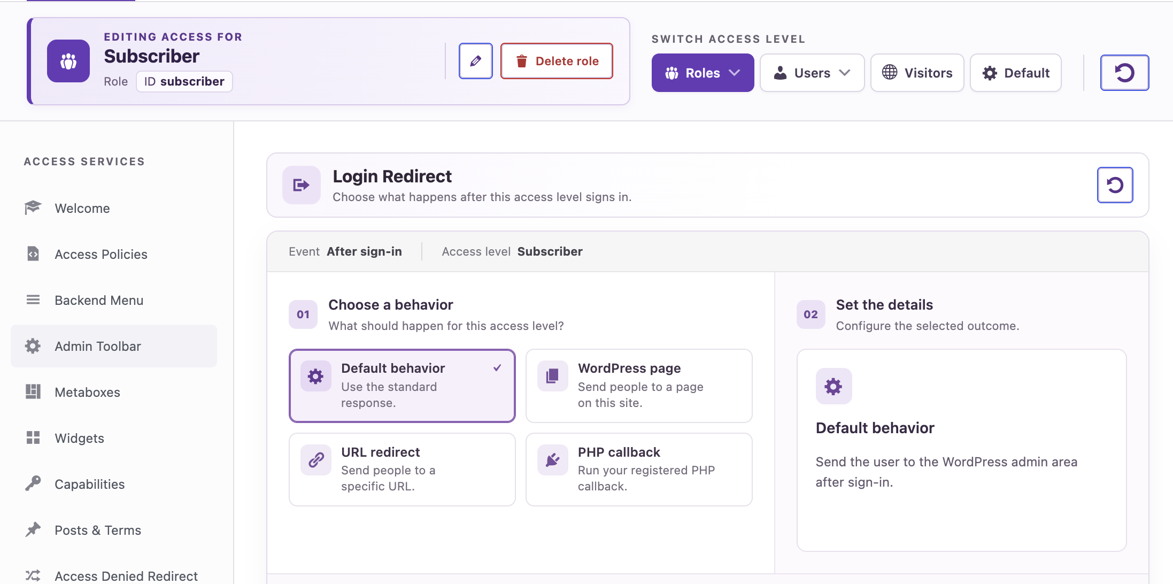Open Welcome in Access Services
The image size is (1173, 584).
[114, 208]
